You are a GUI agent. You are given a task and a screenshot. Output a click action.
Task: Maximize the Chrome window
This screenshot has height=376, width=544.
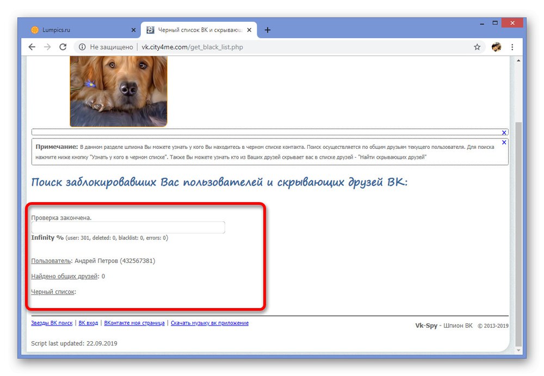(x=495, y=23)
